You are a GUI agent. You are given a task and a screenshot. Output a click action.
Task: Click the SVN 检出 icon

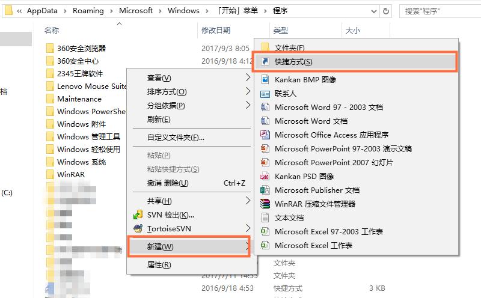138,214
